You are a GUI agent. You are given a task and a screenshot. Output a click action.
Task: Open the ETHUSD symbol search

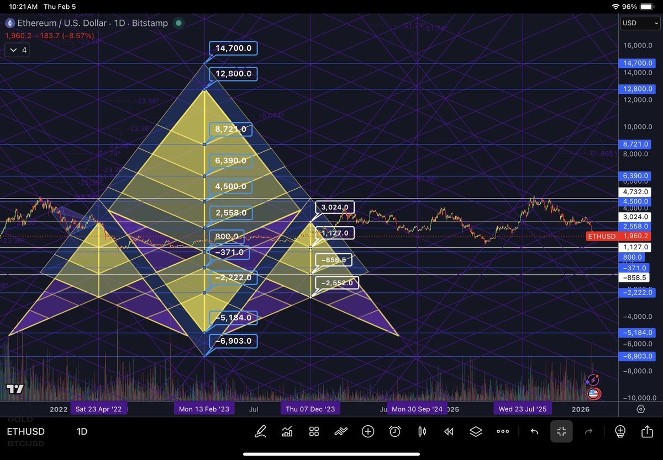pyautogui.click(x=26, y=431)
